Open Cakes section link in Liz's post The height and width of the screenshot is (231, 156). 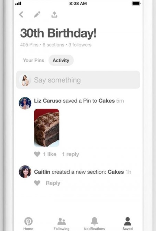coord(107,101)
